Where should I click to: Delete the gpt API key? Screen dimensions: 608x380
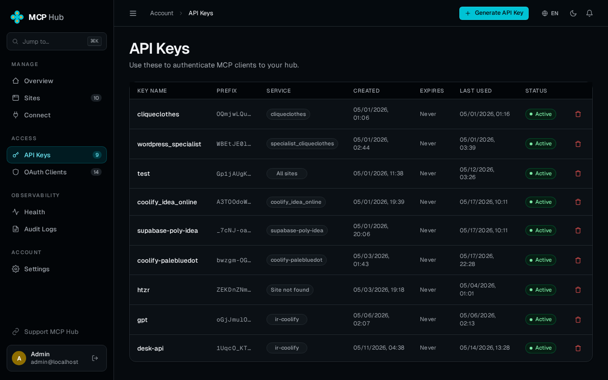(578, 320)
